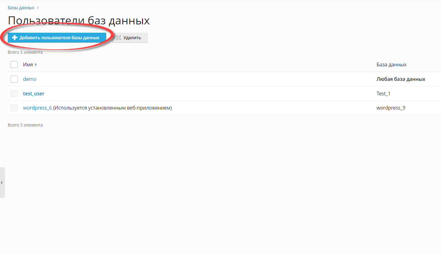Screen dimensions: 441x254
Task: Open the demo user link
Action: [x=30, y=79]
